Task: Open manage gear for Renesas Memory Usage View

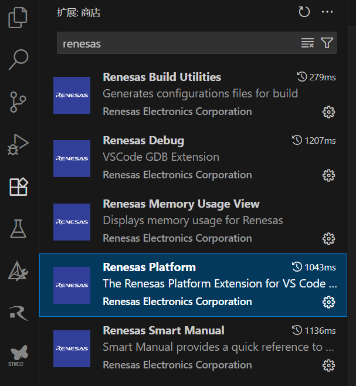Action: [328, 239]
